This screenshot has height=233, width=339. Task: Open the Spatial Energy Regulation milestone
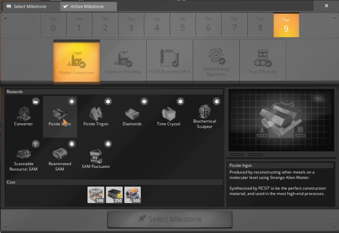[216, 62]
